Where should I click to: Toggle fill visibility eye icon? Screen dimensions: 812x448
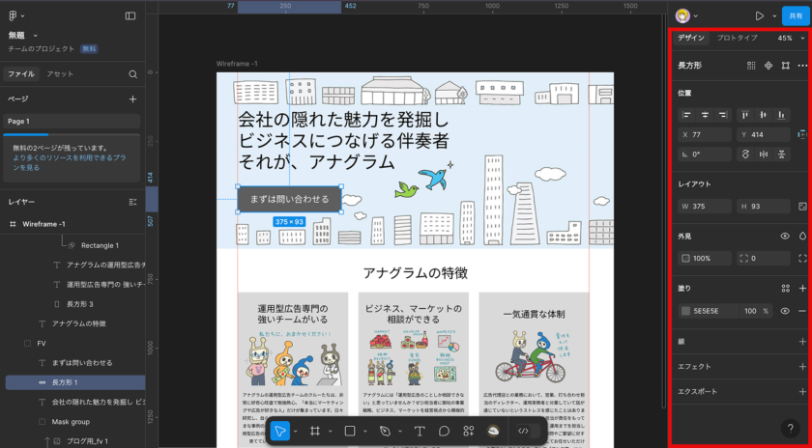784,311
